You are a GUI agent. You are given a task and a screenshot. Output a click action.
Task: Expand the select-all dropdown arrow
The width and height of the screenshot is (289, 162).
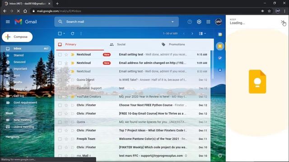(64, 33)
